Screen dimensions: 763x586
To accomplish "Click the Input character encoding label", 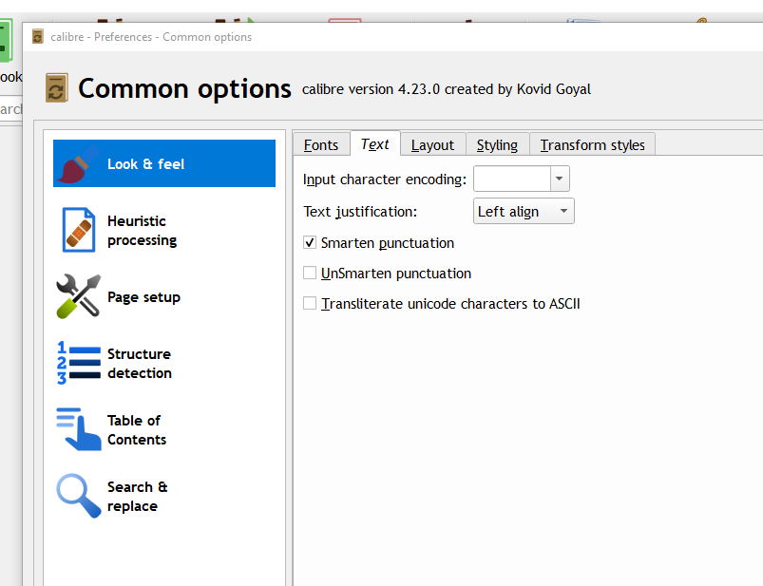I will 385,180.
